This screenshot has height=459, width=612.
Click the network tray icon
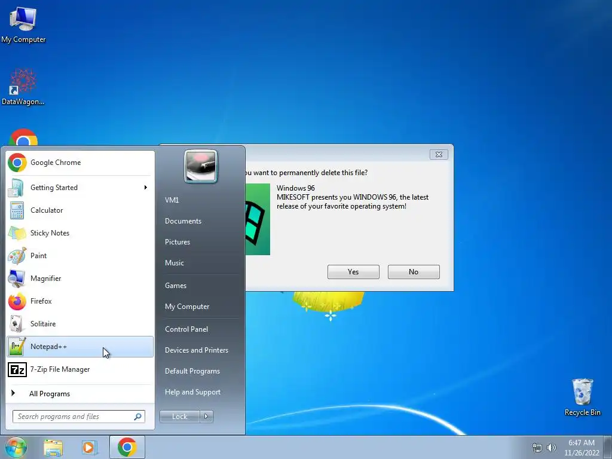point(537,448)
